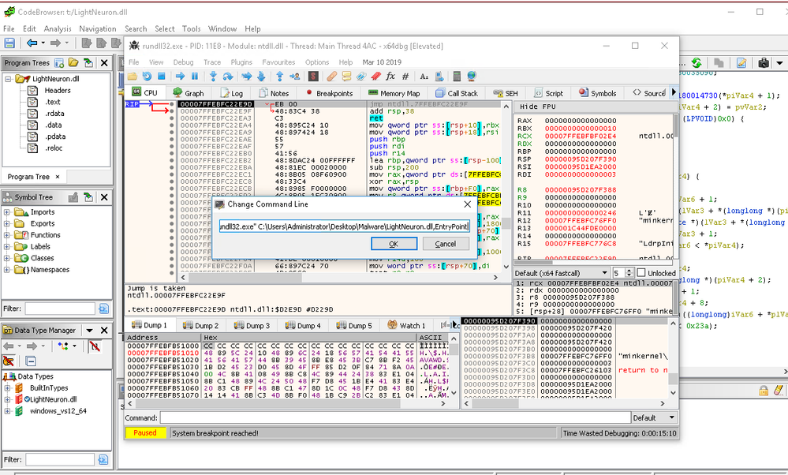Click the hash # icon in x64dbg toolbar
The image size is (788, 475).
405,77
